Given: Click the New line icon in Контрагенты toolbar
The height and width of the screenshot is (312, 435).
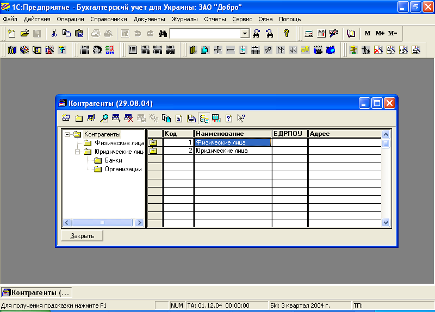Looking at the screenshot, I should click(66, 118).
